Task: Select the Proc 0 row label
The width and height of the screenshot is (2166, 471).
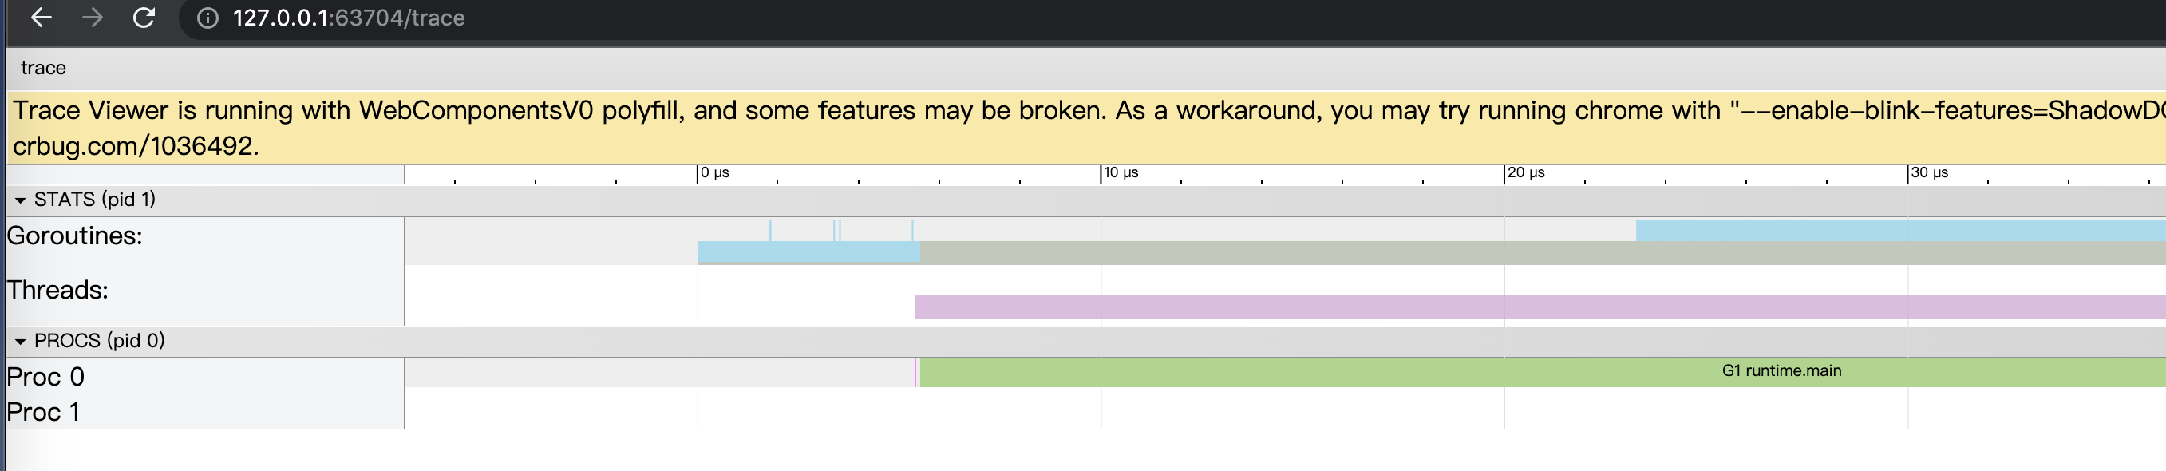Action: [x=46, y=377]
